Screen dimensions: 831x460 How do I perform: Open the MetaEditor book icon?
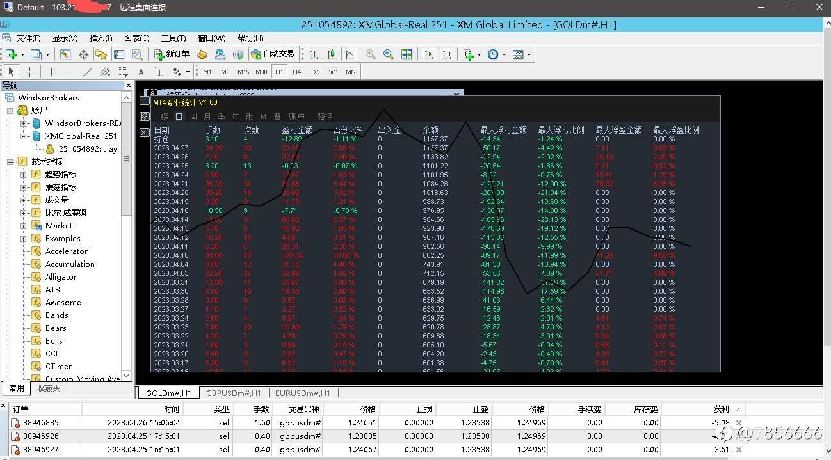[202, 54]
